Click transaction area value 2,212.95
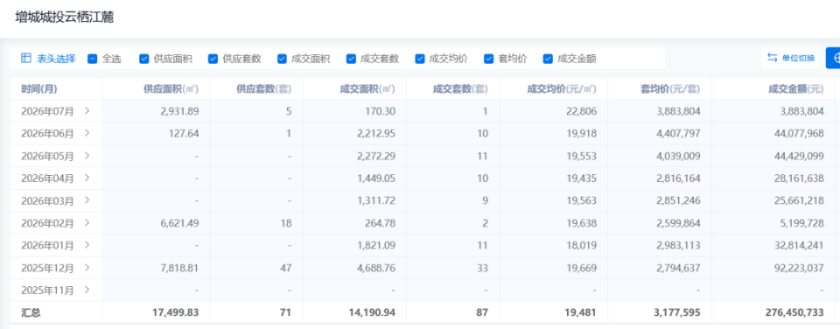Screen dimensions: 840x329 (375, 133)
